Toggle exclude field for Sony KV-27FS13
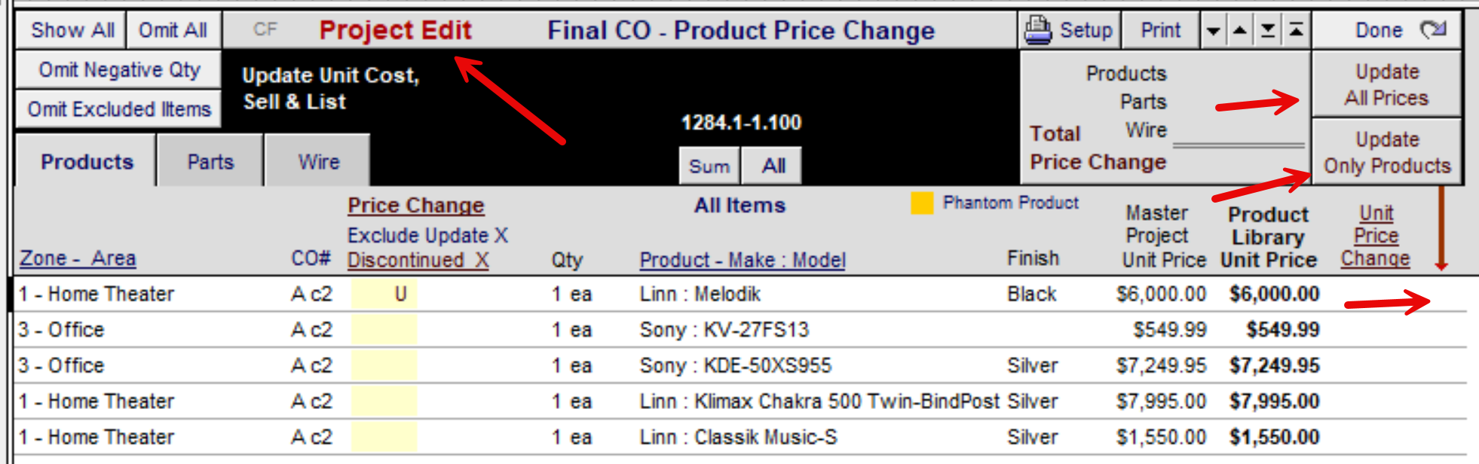This screenshot has height=464, width=1479. click(384, 330)
